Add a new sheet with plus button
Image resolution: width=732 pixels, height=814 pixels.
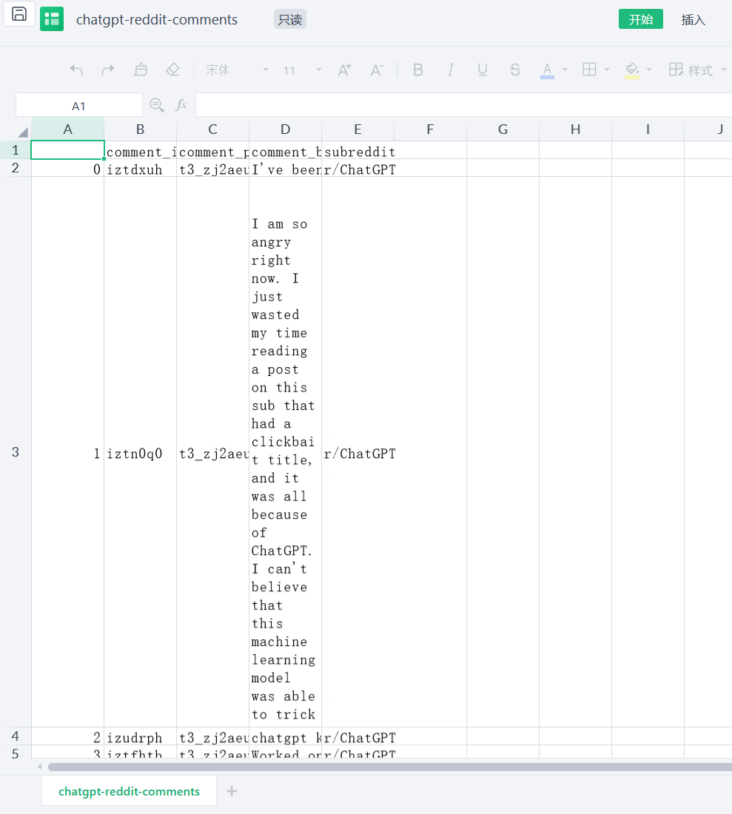(x=232, y=791)
